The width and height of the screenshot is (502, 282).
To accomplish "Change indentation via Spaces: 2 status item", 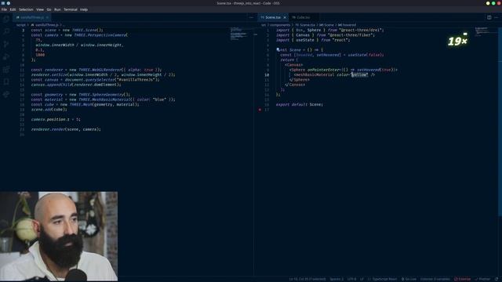I will (x=336, y=279).
